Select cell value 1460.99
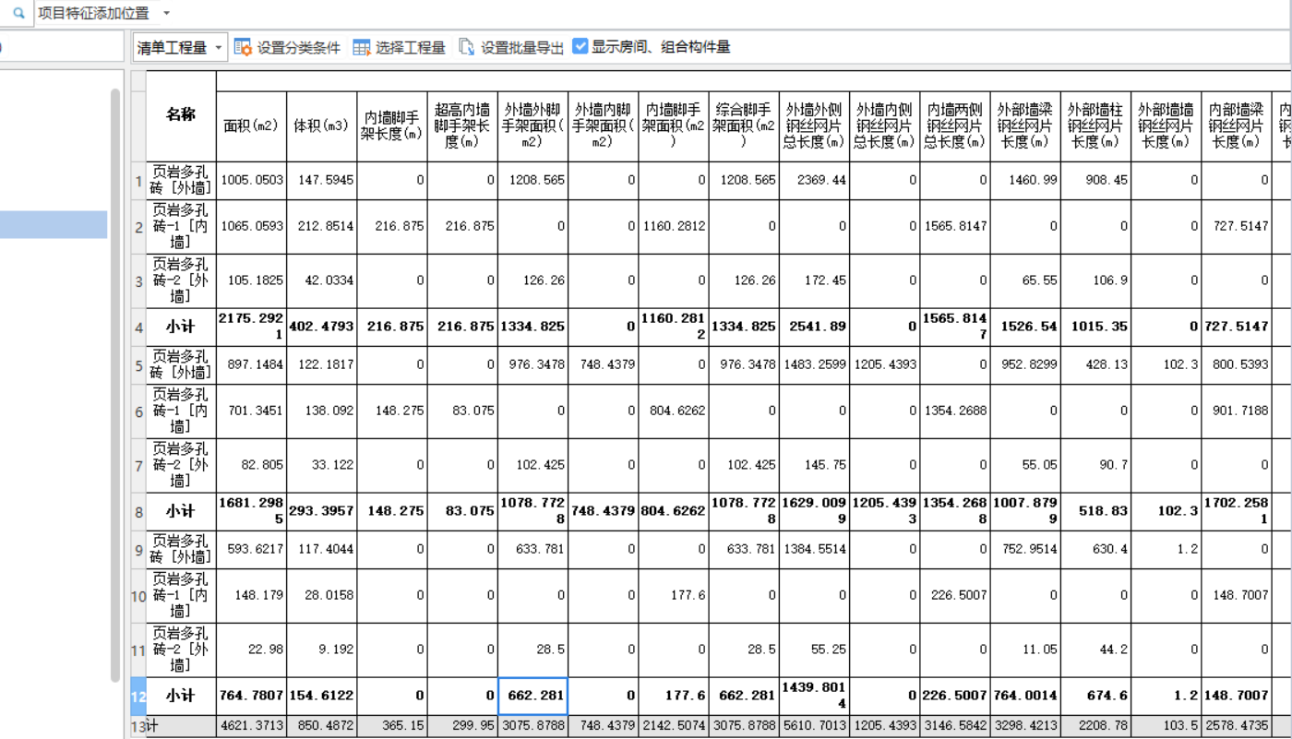The height and width of the screenshot is (739, 1292). (x=1024, y=181)
